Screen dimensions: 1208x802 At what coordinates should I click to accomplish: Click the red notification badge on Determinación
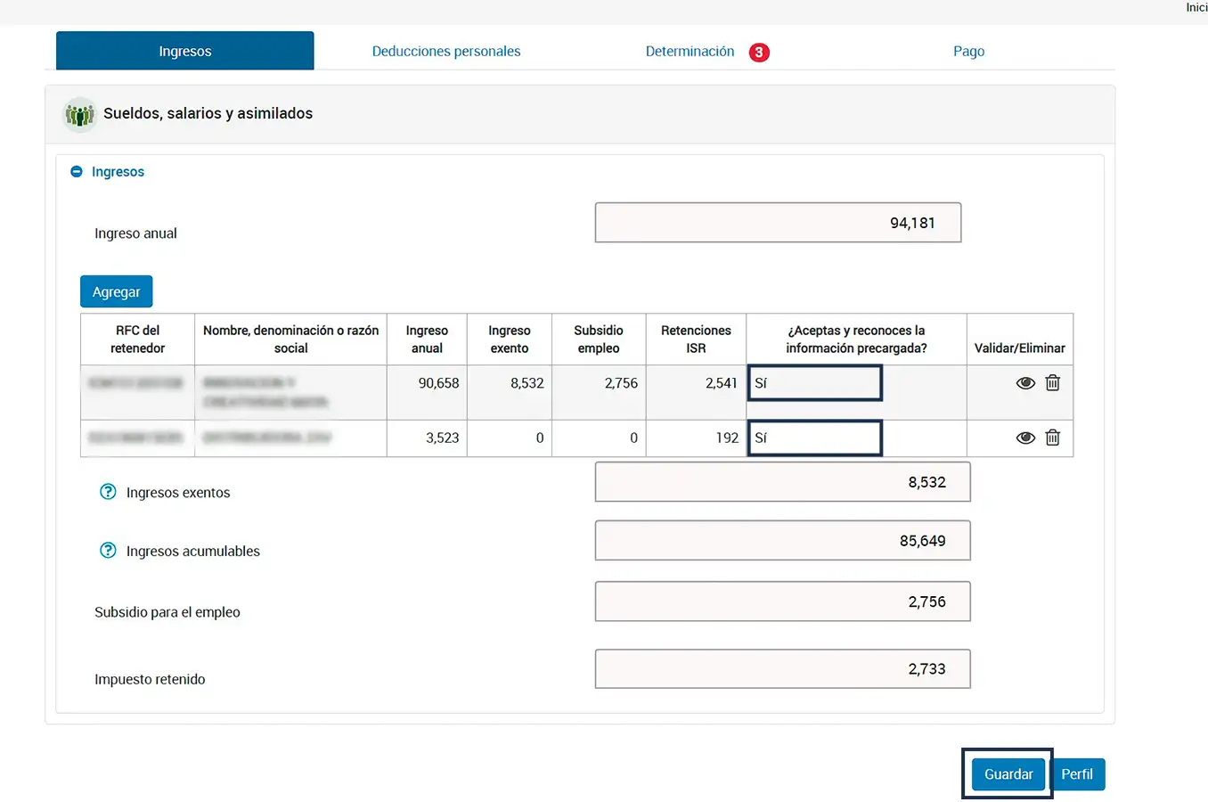pos(759,52)
